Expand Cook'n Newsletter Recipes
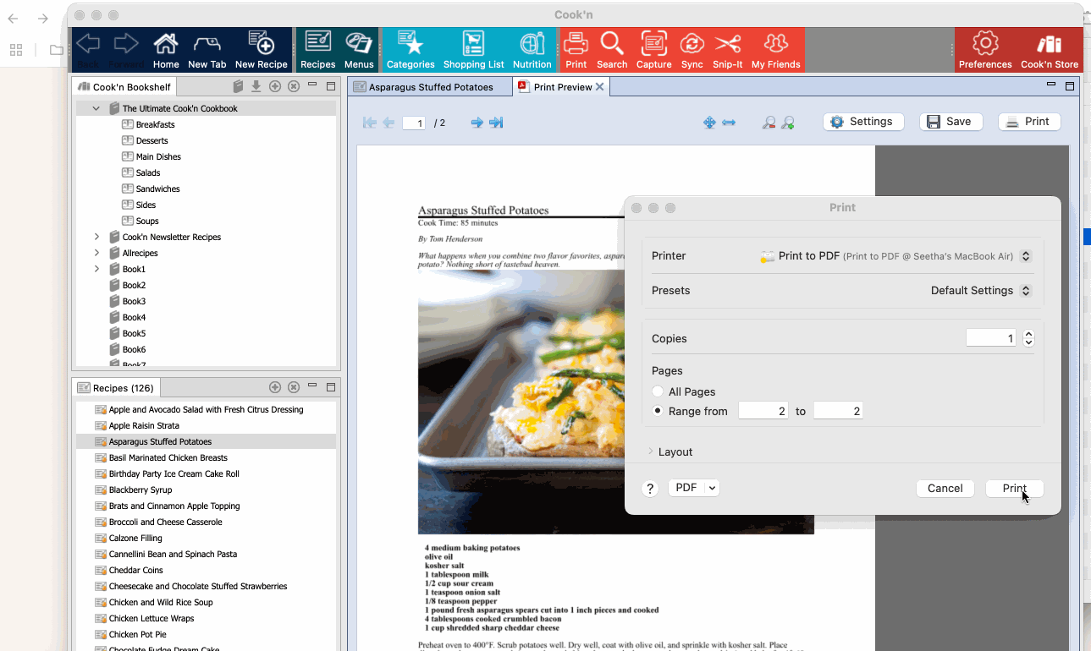 96,237
